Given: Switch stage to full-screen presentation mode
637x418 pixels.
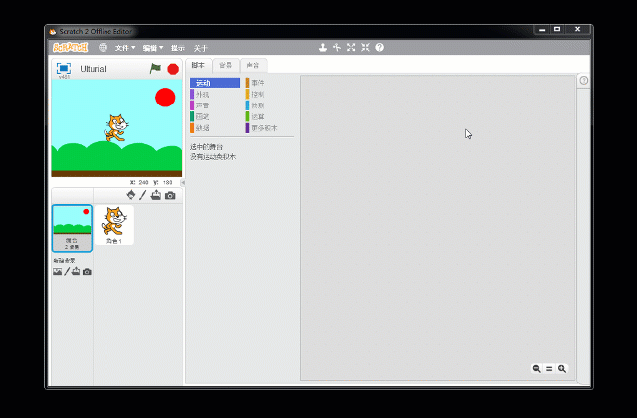Looking at the screenshot, I should pos(64,68).
